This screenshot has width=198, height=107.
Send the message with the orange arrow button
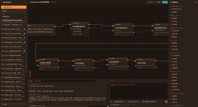pos(166,101)
